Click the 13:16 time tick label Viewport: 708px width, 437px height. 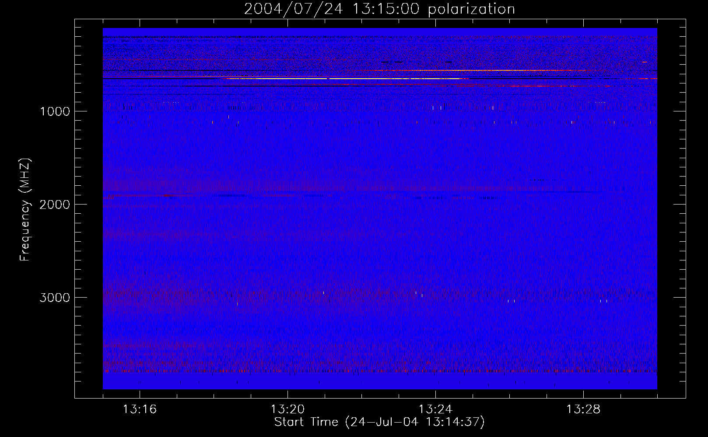pos(140,409)
